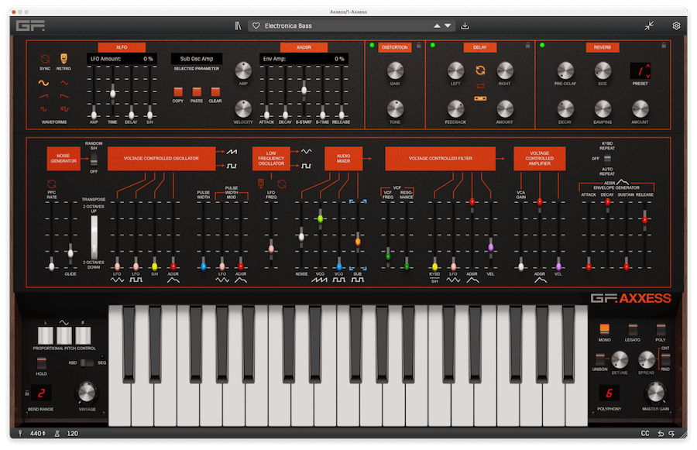The height and width of the screenshot is (450, 697).
Task: Click the XADSR S-Start slider
Action: point(304,91)
